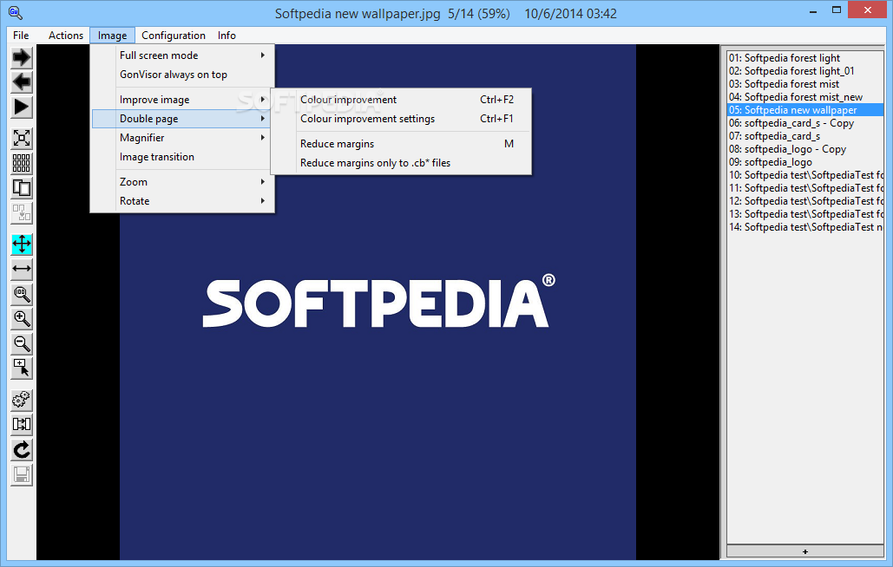Select Image transition menu entry
Viewport: 893px width, 567px height.
click(183, 157)
